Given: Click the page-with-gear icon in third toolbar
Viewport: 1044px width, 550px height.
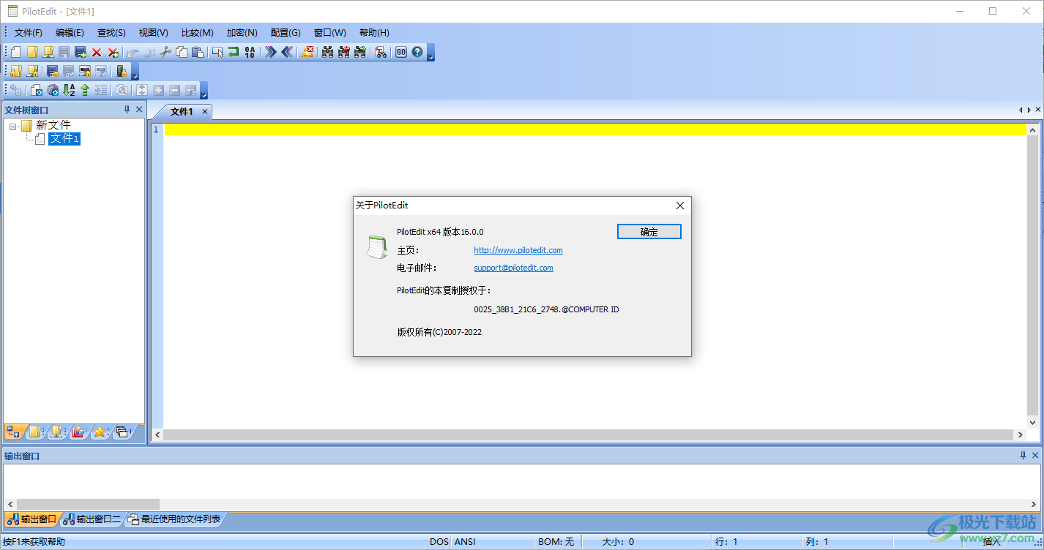Looking at the screenshot, I should pyautogui.click(x=37, y=90).
